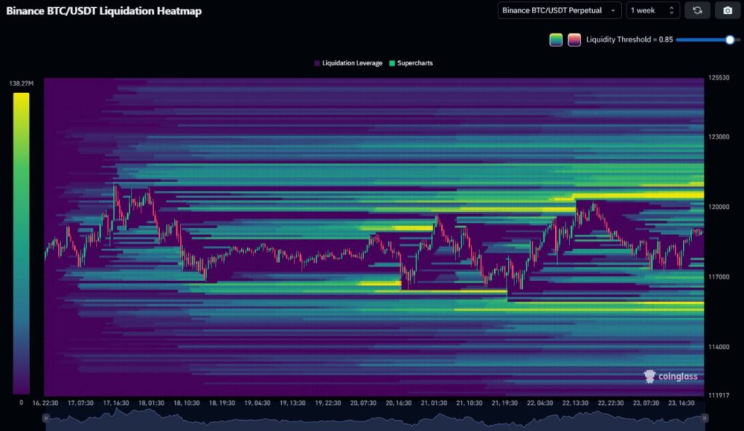The image size is (744, 431).
Task: Click left handle of bottom range navigator
Action: coord(46,418)
